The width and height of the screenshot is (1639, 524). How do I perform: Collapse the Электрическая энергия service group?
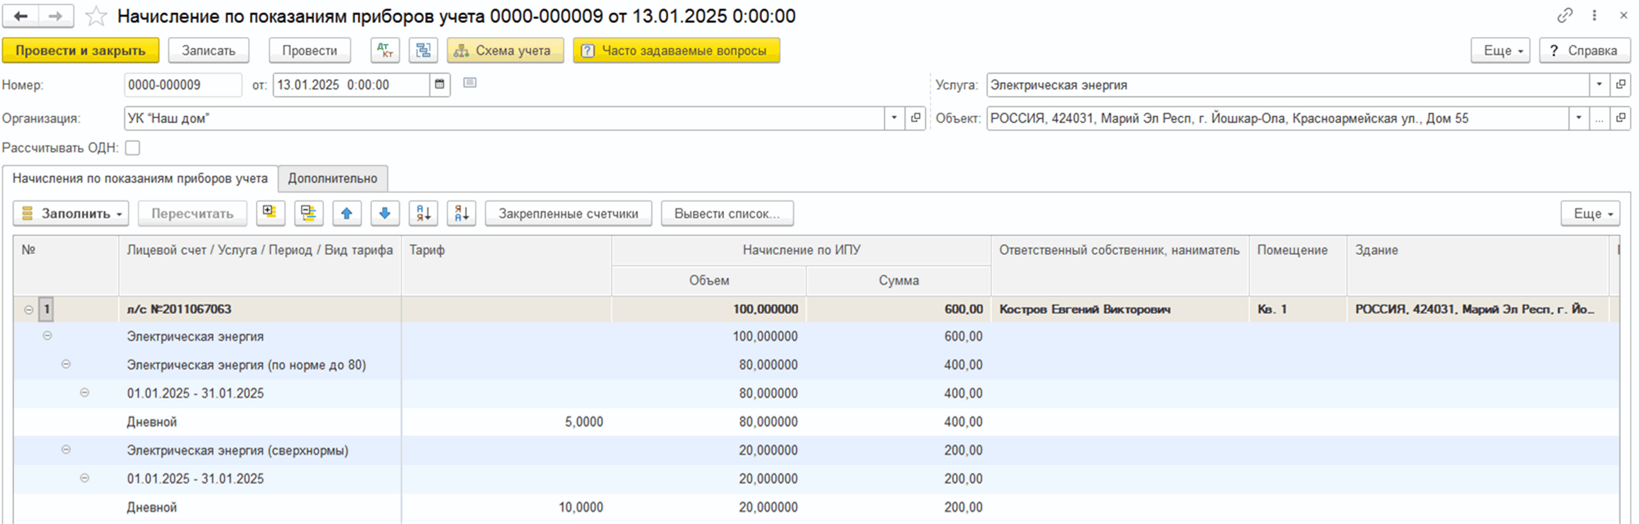coord(47,336)
